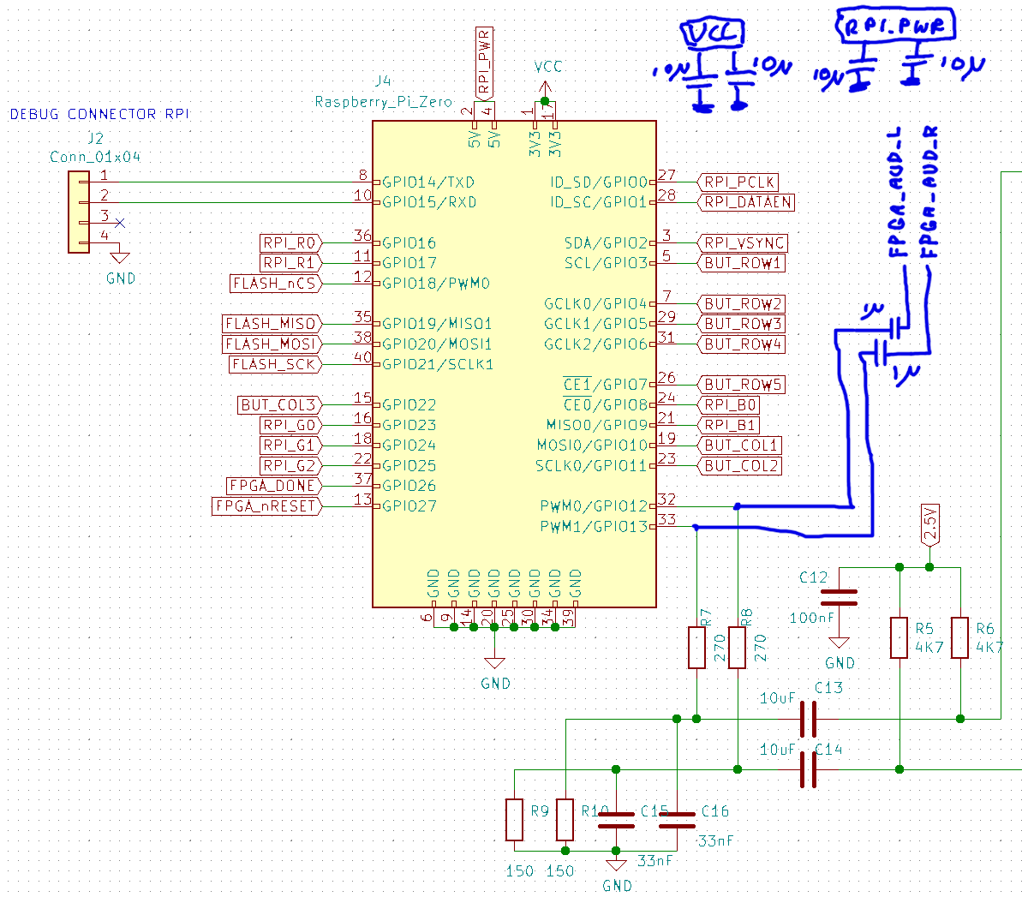Click the no-connect X marker on J2 pin 3
Image resolution: width=1022 pixels, height=897 pixels.
click(119, 223)
